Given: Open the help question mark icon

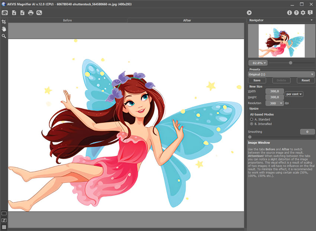Looking at the screenshot, I should pyautogui.click(x=296, y=13).
